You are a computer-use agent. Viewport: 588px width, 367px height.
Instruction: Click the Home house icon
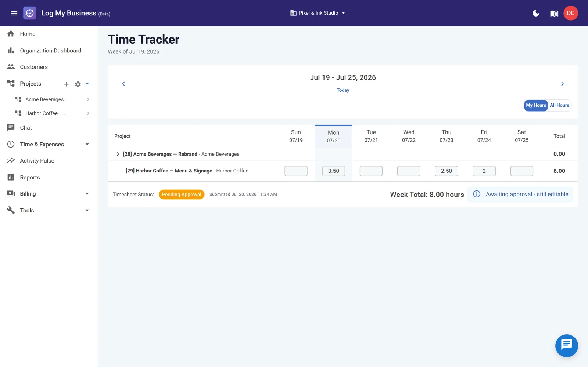[11, 34]
